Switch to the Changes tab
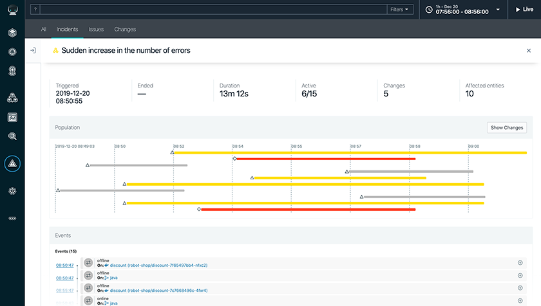Image resolution: width=541 pixels, height=306 pixels. click(x=125, y=30)
